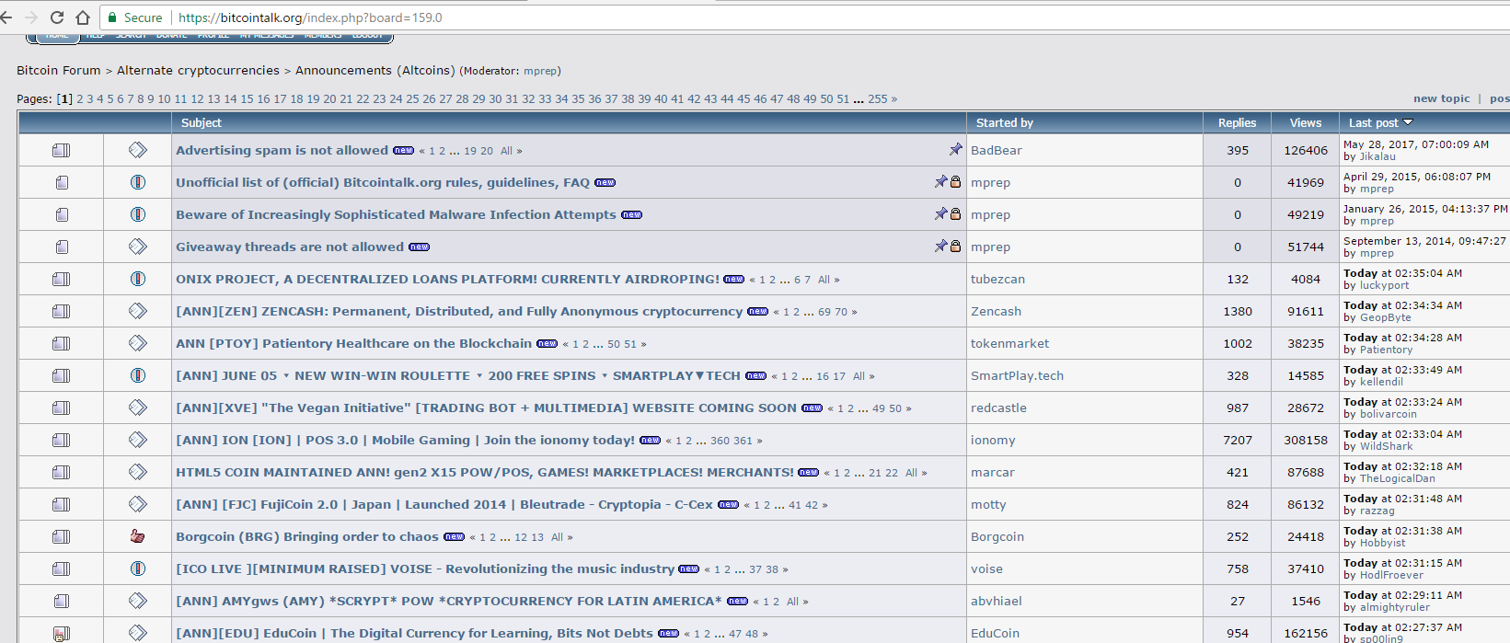Click new badge beside PTOY Patientory topic

click(x=547, y=343)
